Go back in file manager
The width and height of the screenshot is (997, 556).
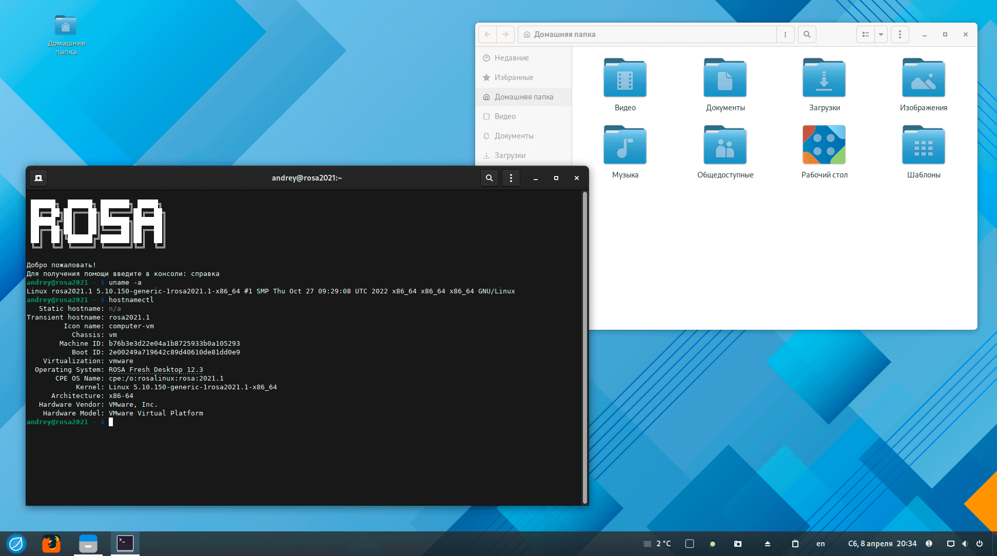tap(487, 34)
